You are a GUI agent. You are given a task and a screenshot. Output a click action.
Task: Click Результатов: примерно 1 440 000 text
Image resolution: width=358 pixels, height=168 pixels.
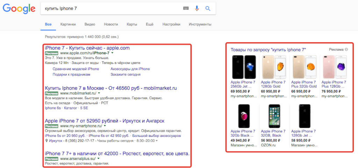coord(82,36)
